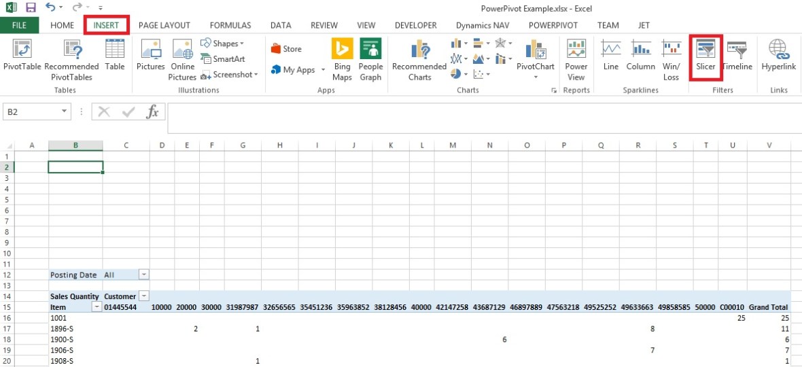Insert a Column sparkline
The width and height of the screenshot is (802, 367).
click(640, 55)
